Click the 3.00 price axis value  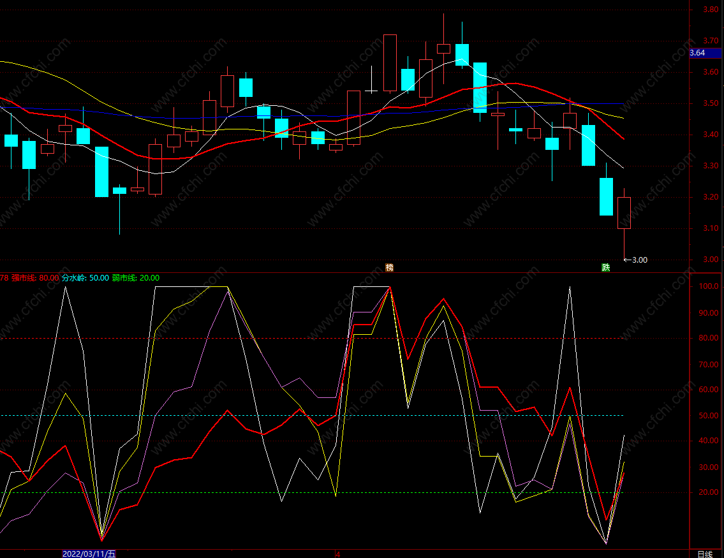711,260
